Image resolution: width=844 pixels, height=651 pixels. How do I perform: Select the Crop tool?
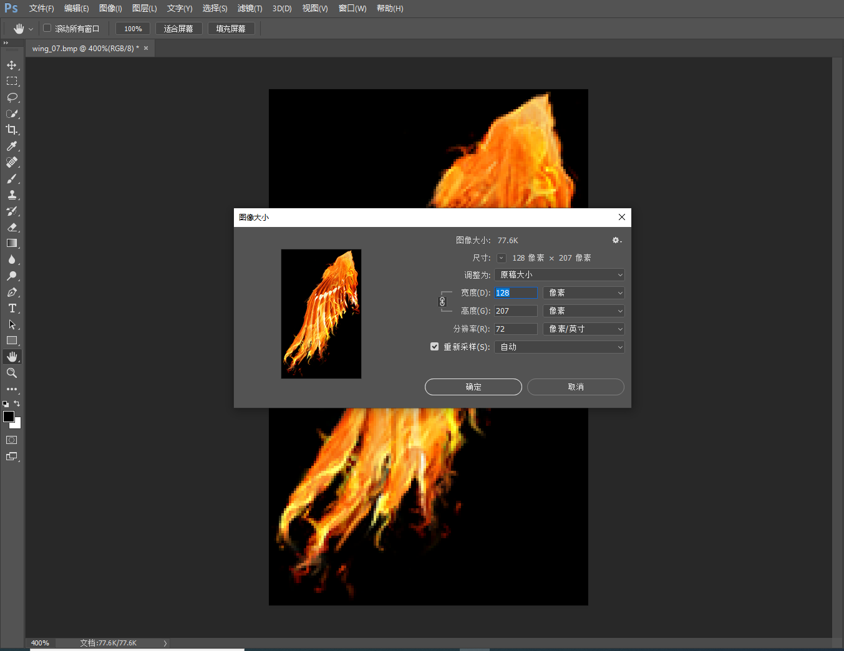(12, 130)
